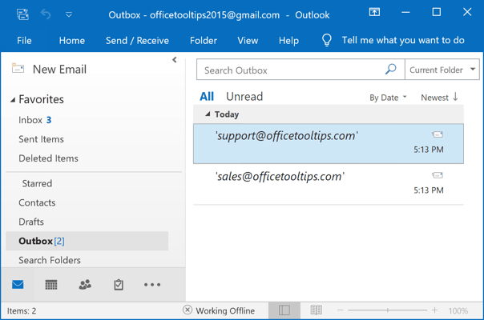Switch to Tasks view icon

pyautogui.click(x=119, y=285)
